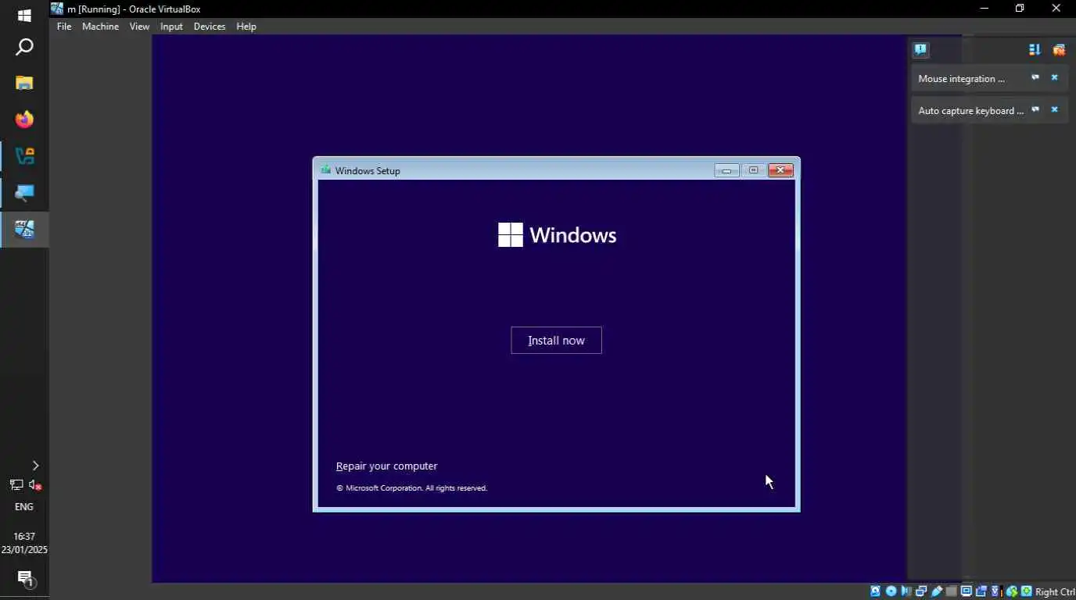Click the network adapters status icon

921,591
